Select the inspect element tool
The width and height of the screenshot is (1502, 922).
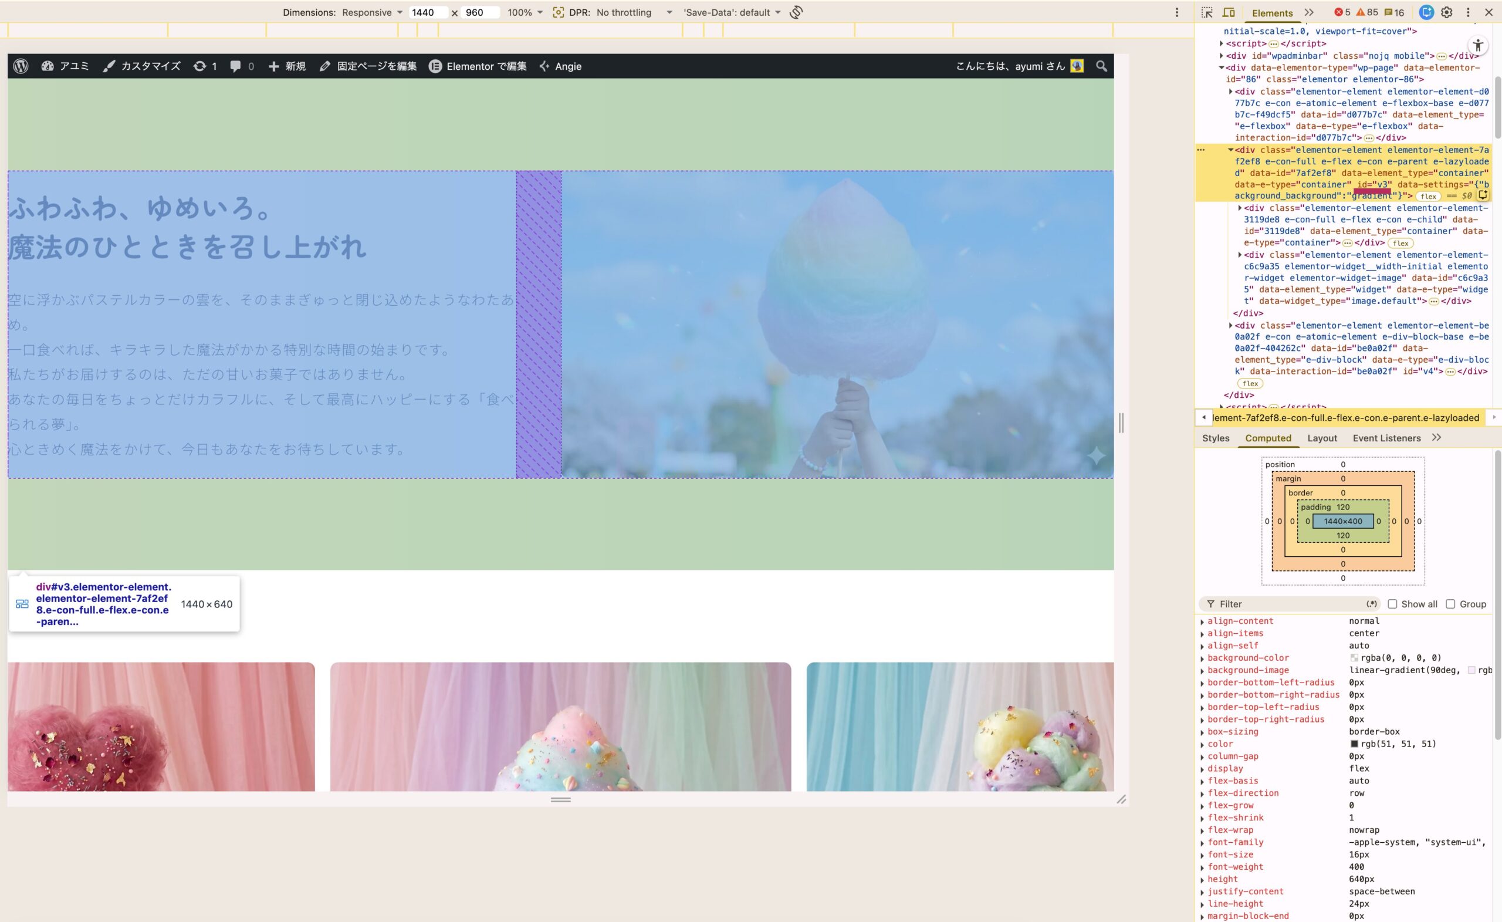(1207, 12)
